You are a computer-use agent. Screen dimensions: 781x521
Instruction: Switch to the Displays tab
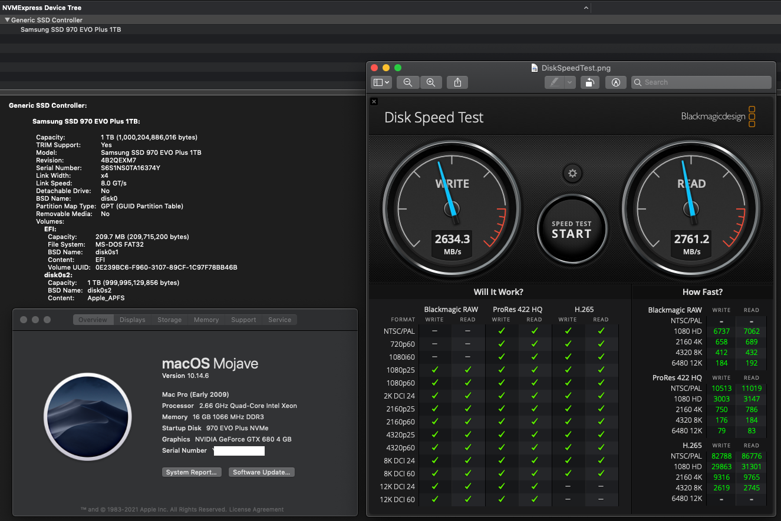tap(132, 320)
